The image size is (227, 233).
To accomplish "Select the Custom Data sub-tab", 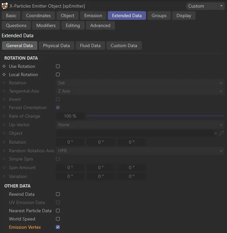I will 124,45.
